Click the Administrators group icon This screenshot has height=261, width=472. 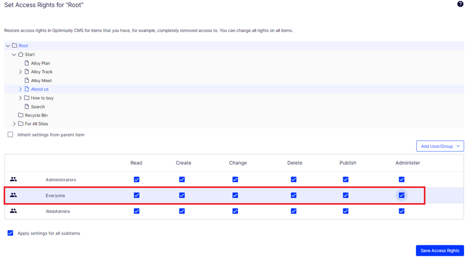pos(14,179)
